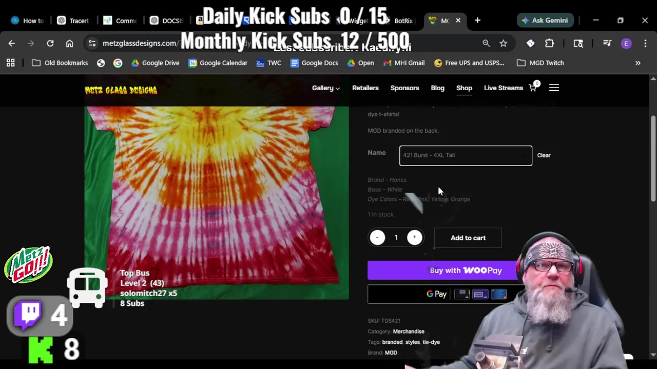Add the shirt to cart
This screenshot has height=369, width=657.
[468, 238]
